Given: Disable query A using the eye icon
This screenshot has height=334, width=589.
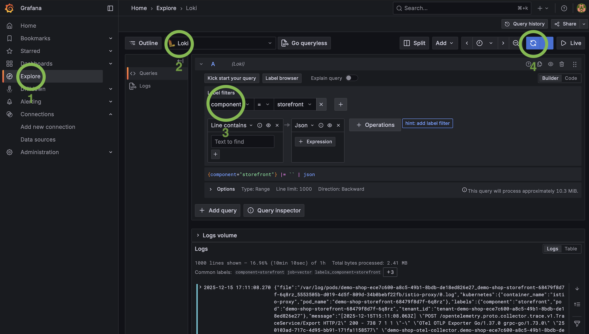Looking at the screenshot, I should click(x=551, y=64).
